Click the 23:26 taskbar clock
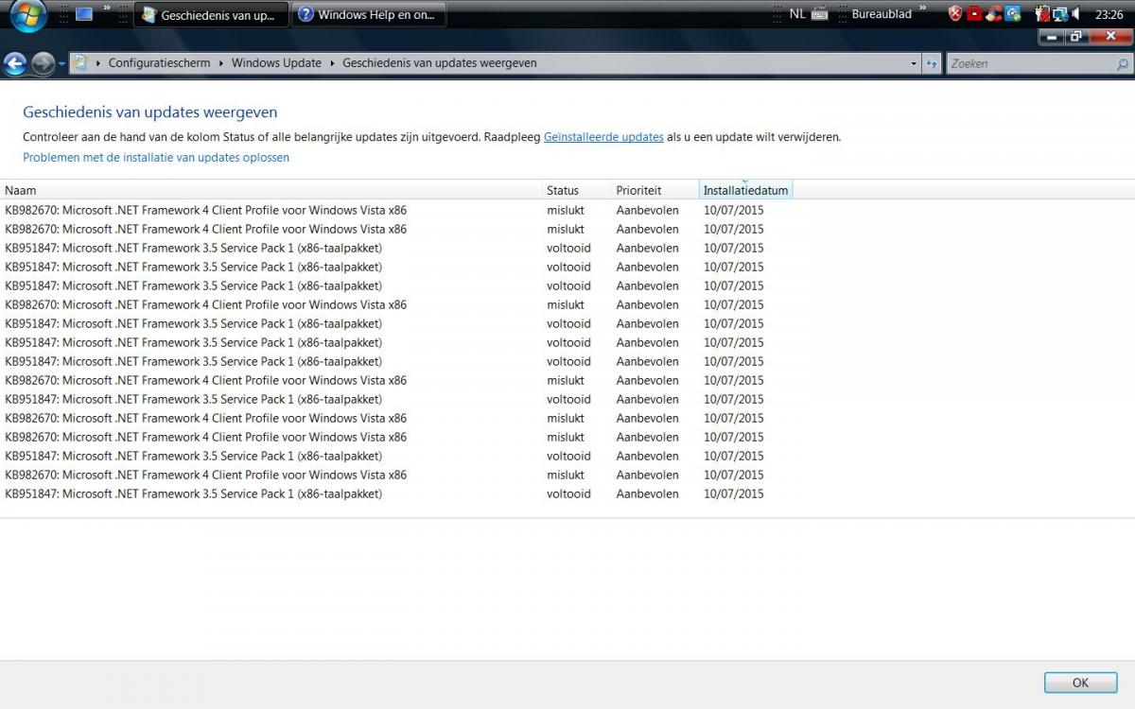 click(x=1109, y=15)
